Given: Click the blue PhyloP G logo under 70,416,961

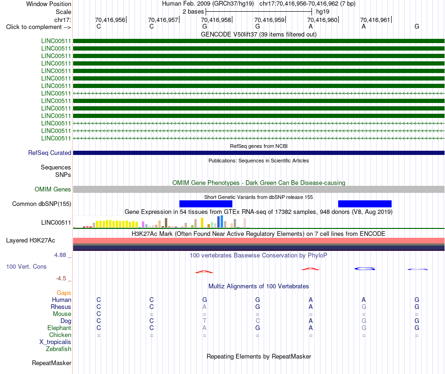Looking at the screenshot, I should [x=365, y=269].
